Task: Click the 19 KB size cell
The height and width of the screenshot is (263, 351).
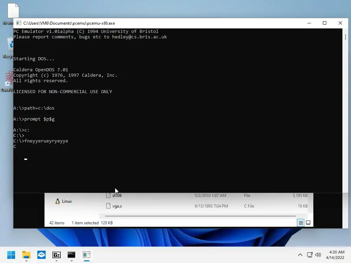Action: (303, 206)
